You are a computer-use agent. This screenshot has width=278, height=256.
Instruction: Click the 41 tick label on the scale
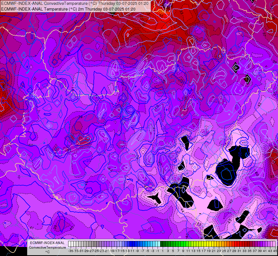265,251
